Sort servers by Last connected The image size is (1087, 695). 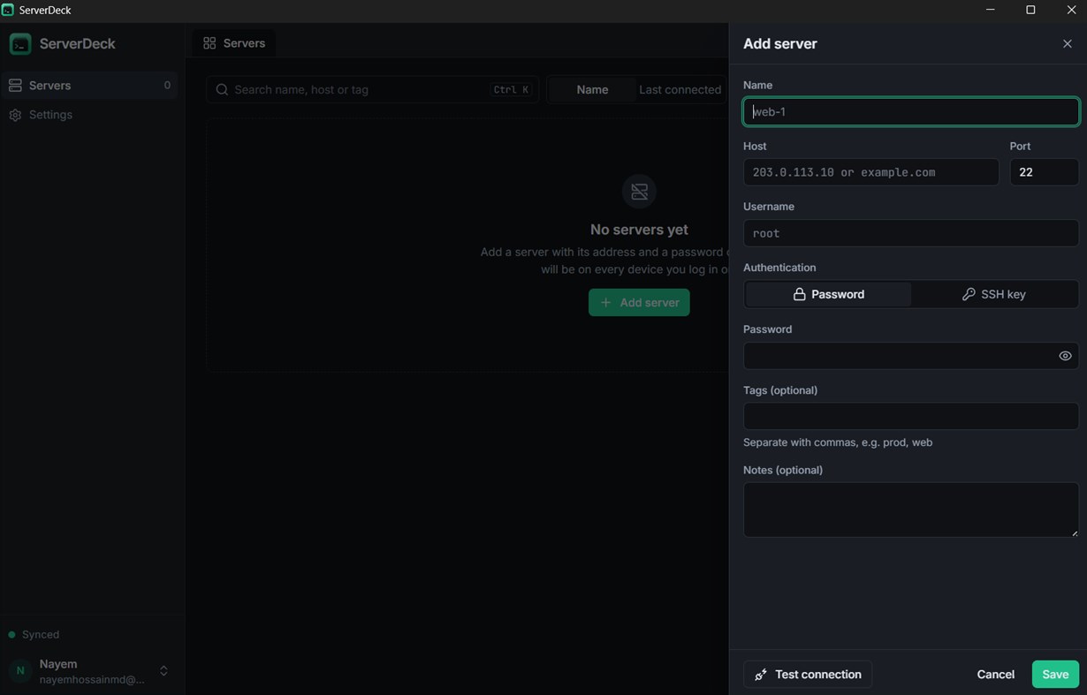point(680,89)
